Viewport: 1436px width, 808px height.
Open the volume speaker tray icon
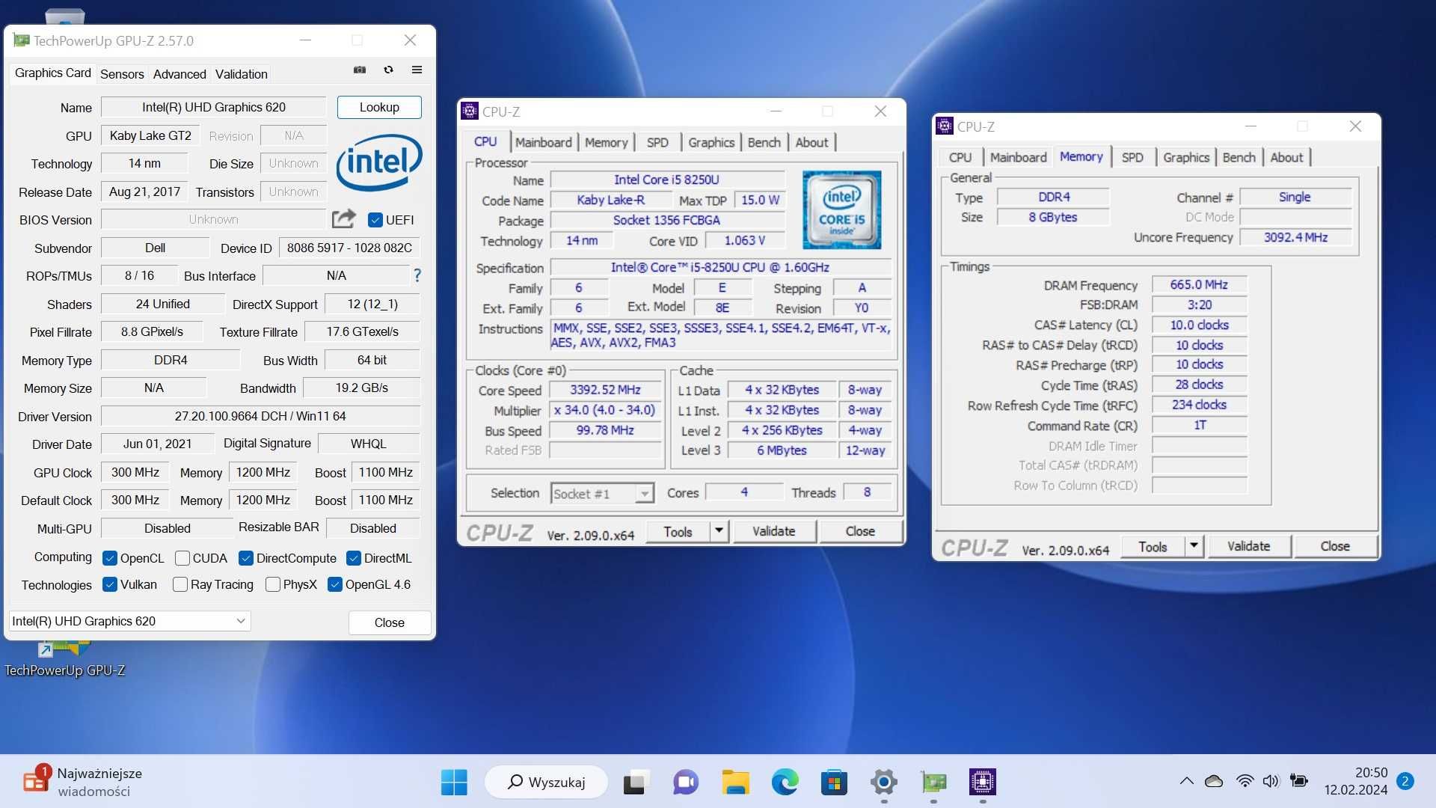pyautogui.click(x=1271, y=781)
